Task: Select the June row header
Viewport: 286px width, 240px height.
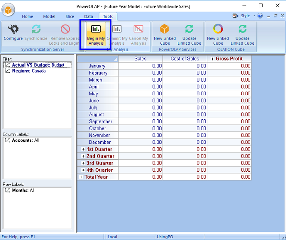Action: [98, 100]
